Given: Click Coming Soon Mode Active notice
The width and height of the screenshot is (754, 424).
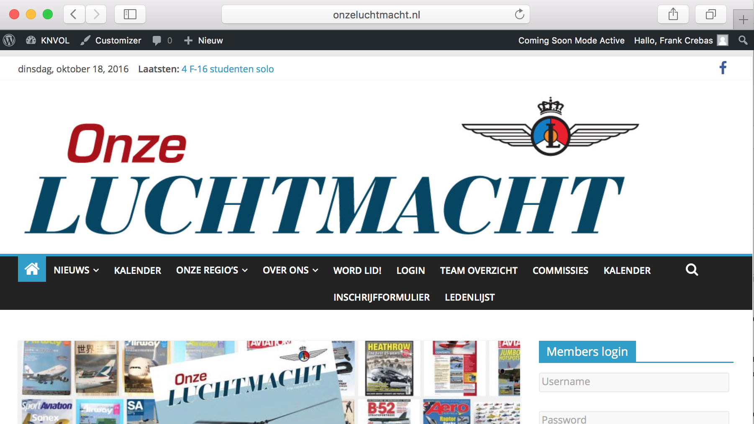Looking at the screenshot, I should pos(571,41).
